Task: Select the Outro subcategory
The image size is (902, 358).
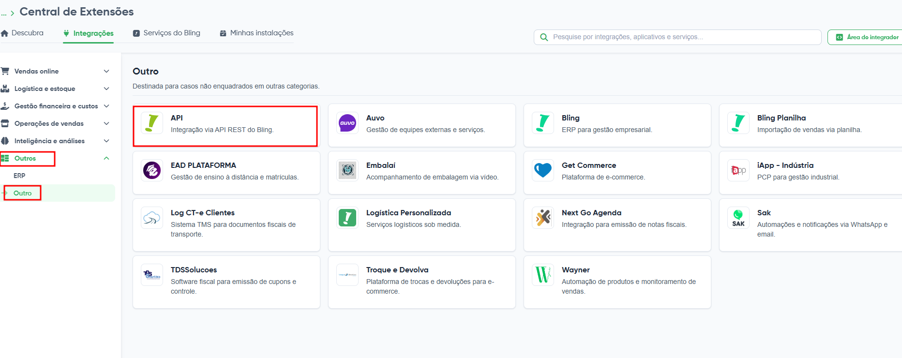Action: (x=22, y=193)
